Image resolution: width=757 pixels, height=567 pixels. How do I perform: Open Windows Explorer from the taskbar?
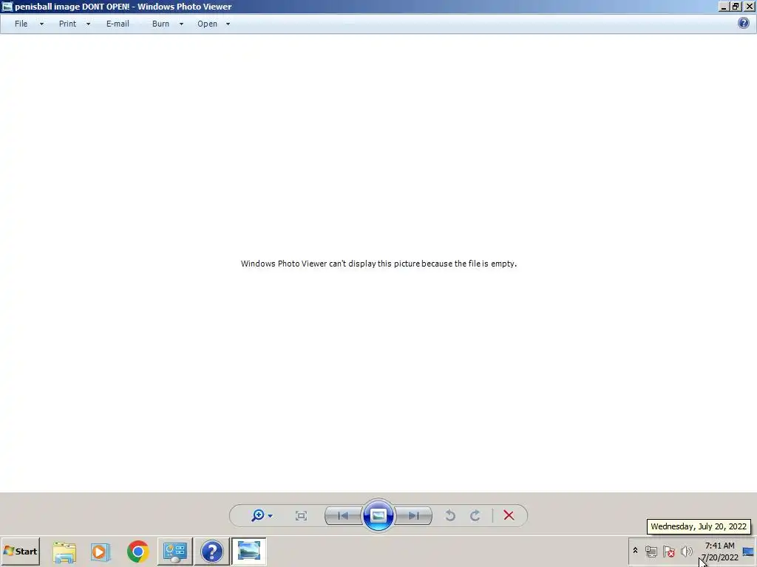click(x=64, y=551)
